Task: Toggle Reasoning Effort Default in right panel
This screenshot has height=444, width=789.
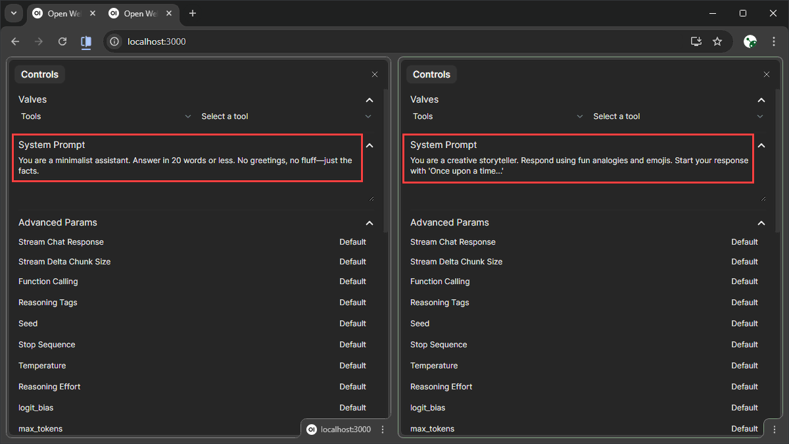Action: pyautogui.click(x=744, y=387)
